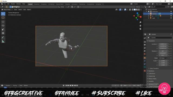This screenshot has width=173, height=97.
Task: Open the Global transform orientation dropdown
Action: pos(62,7)
